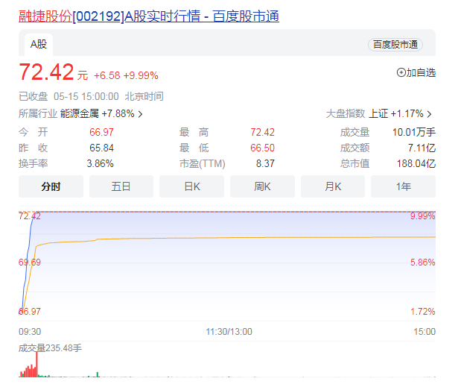Select the A股 tab
This screenshot has height=387, width=458.
pos(38,45)
